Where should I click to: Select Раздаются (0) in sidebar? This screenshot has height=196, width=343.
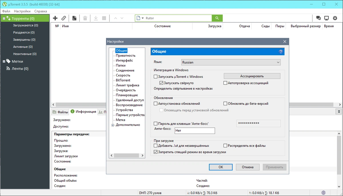(24, 33)
